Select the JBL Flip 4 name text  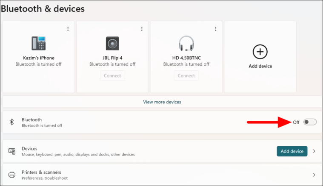click(112, 58)
